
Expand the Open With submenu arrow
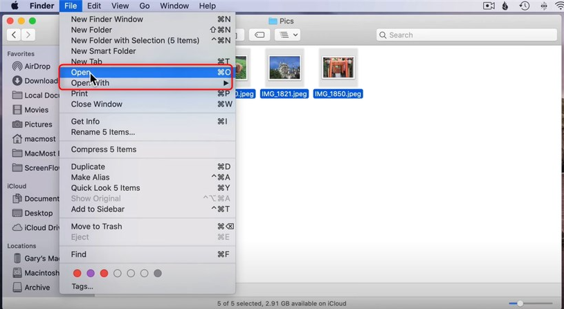(226, 83)
